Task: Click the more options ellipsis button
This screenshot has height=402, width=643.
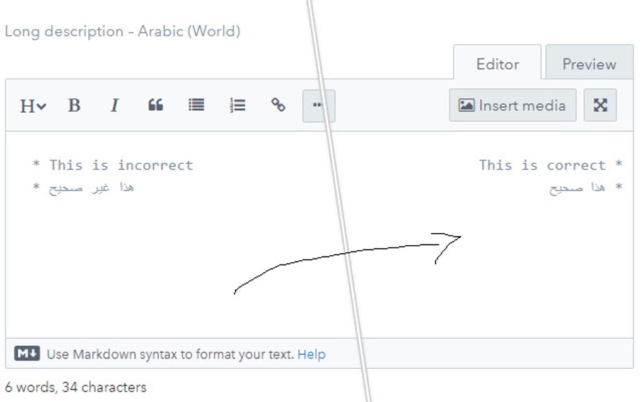Action: point(318,106)
